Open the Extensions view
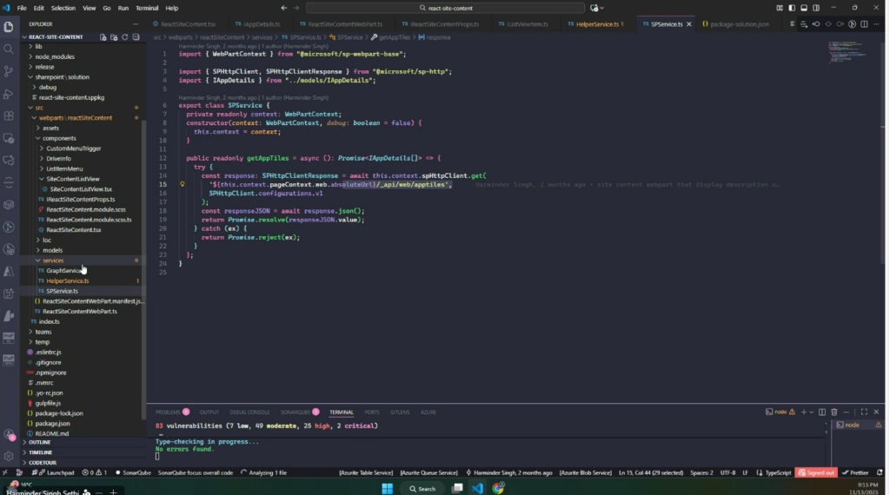The width and height of the screenshot is (890, 495). pyautogui.click(x=9, y=116)
